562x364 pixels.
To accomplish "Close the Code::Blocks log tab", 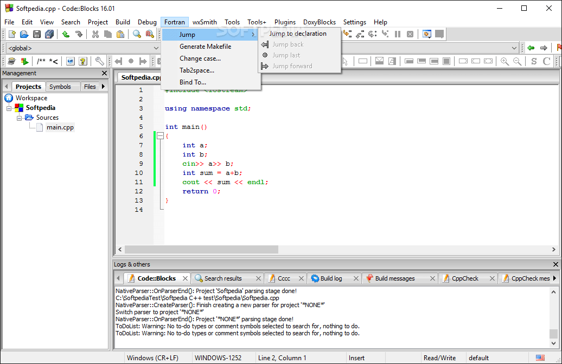I will [x=185, y=278].
